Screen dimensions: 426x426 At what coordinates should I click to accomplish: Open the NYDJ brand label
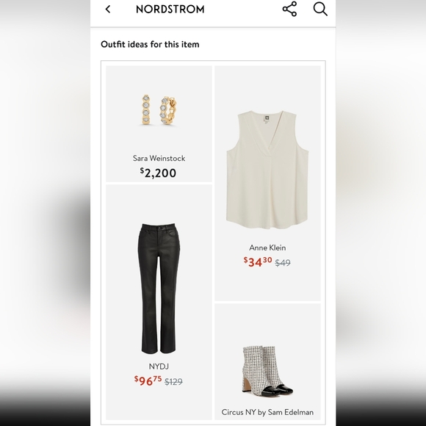[159, 367]
